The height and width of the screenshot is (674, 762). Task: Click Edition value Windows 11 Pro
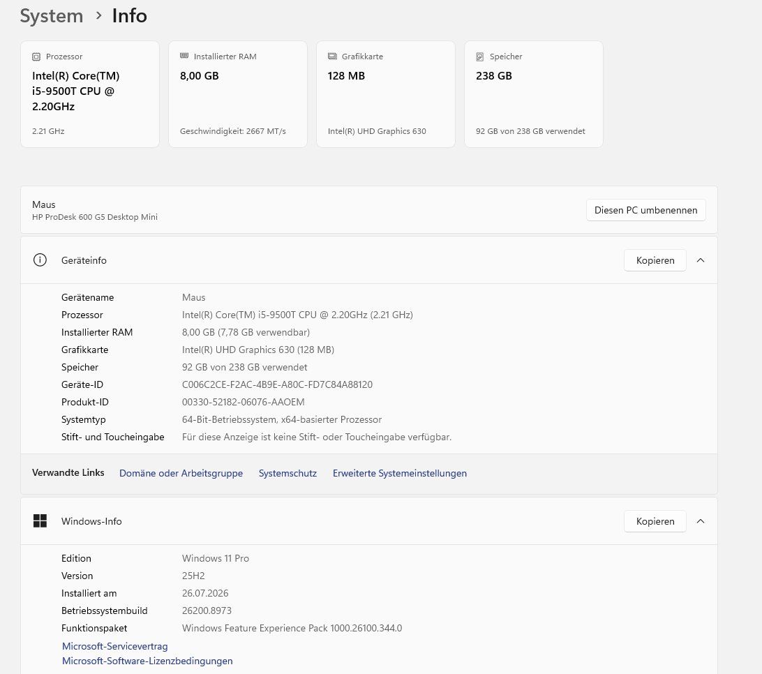point(216,558)
